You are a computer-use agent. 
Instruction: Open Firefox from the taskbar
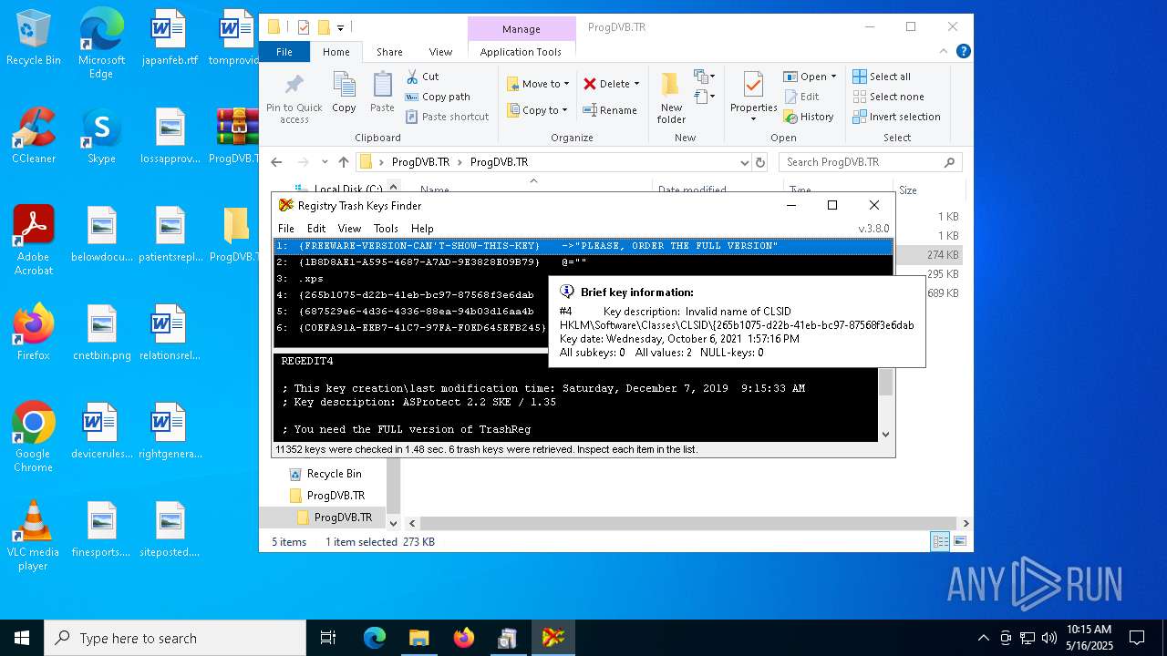pos(464,638)
